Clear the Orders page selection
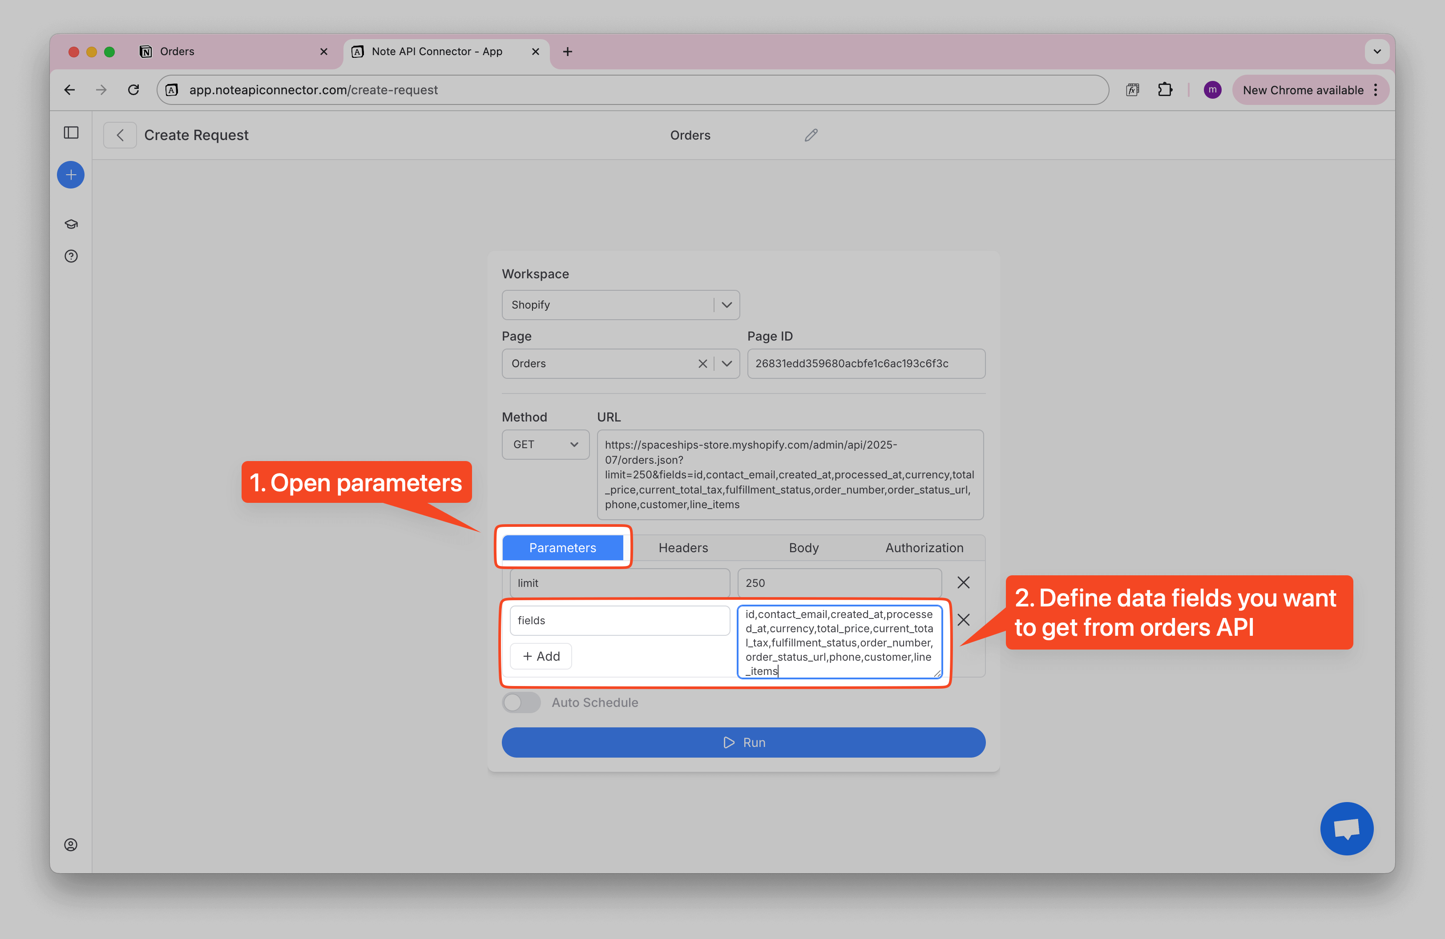 [702, 363]
